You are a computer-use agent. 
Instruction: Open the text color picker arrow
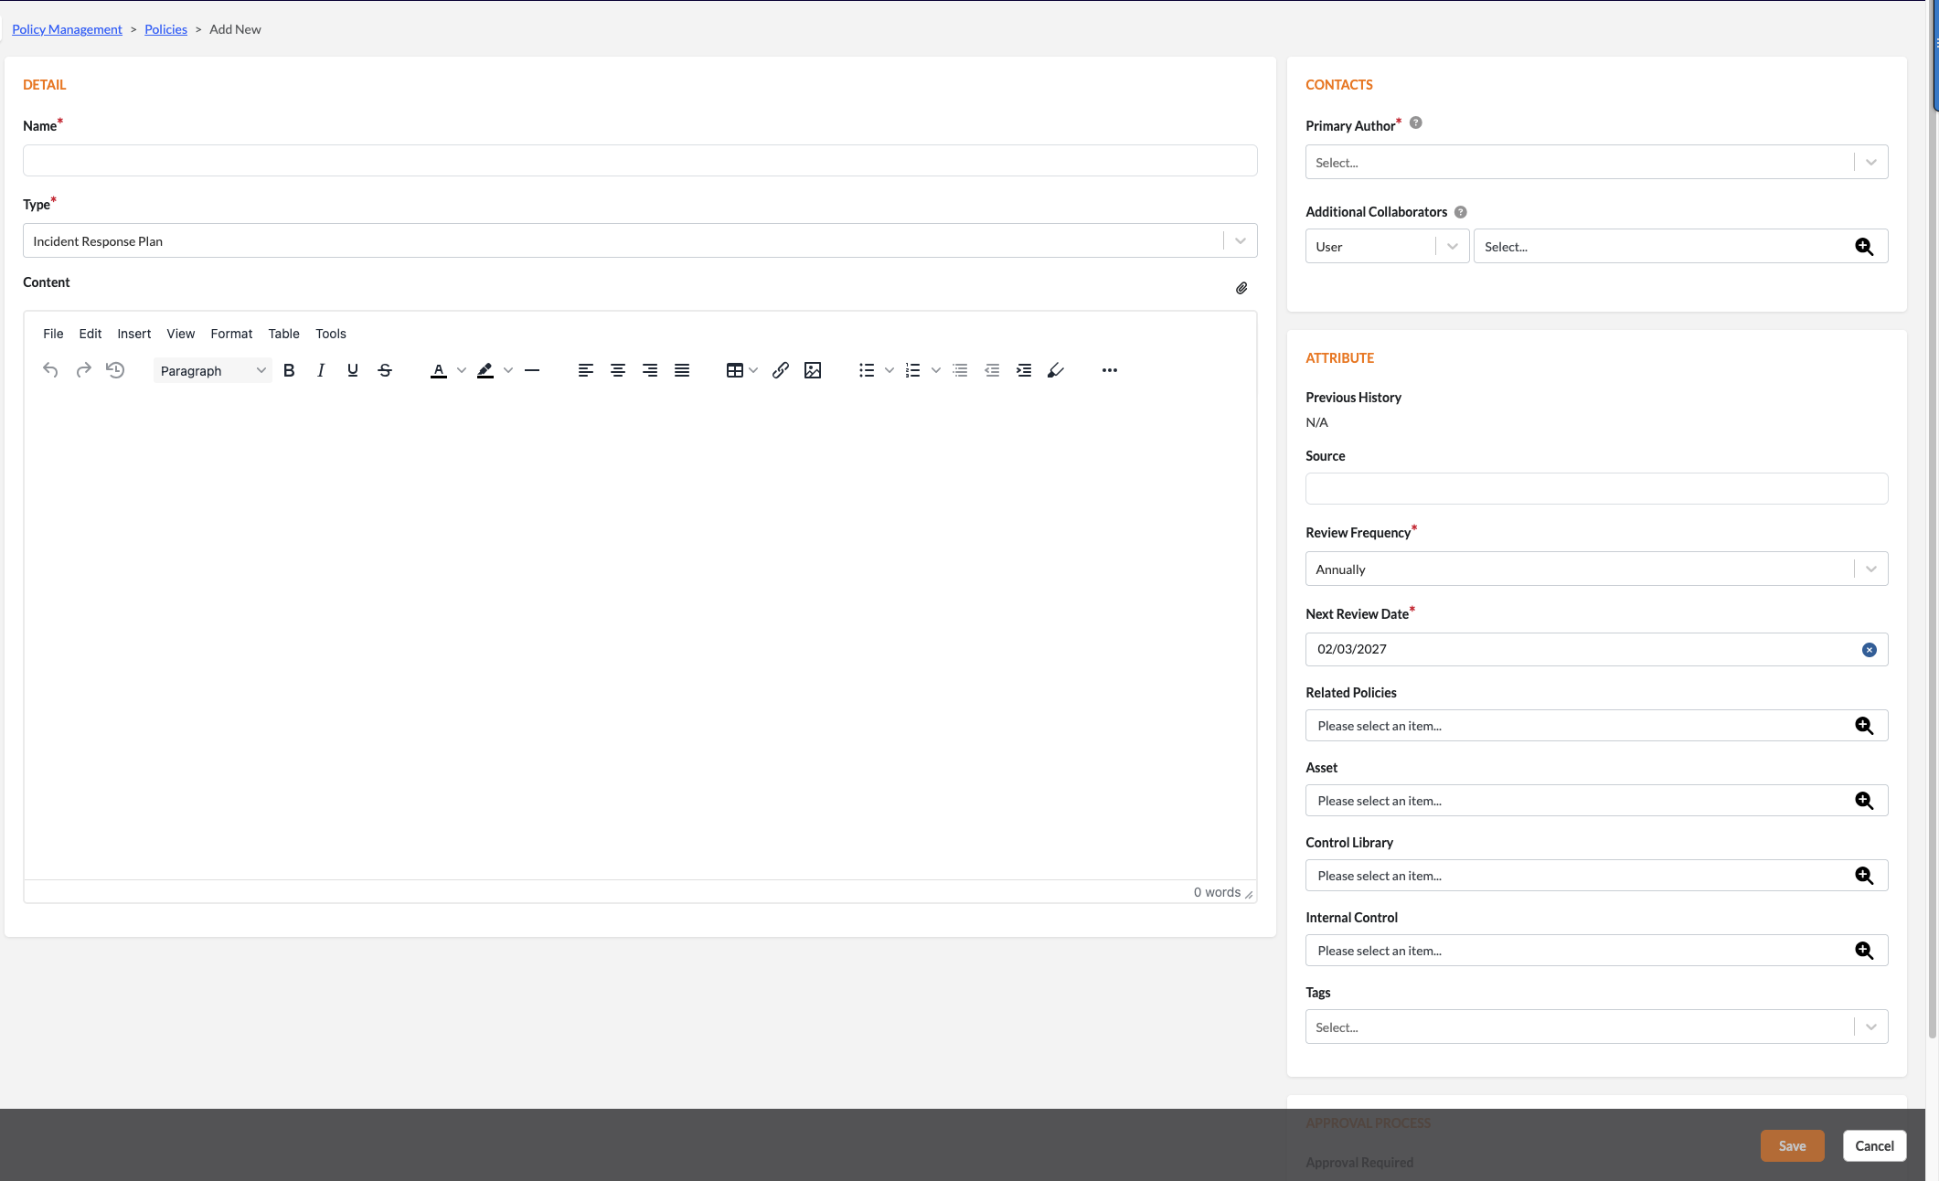(462, 370)
